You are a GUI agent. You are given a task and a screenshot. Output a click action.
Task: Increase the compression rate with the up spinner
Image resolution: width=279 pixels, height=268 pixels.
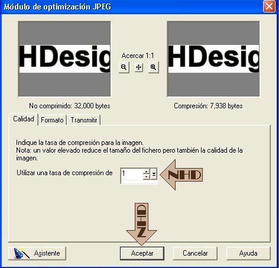pos(146,172)
